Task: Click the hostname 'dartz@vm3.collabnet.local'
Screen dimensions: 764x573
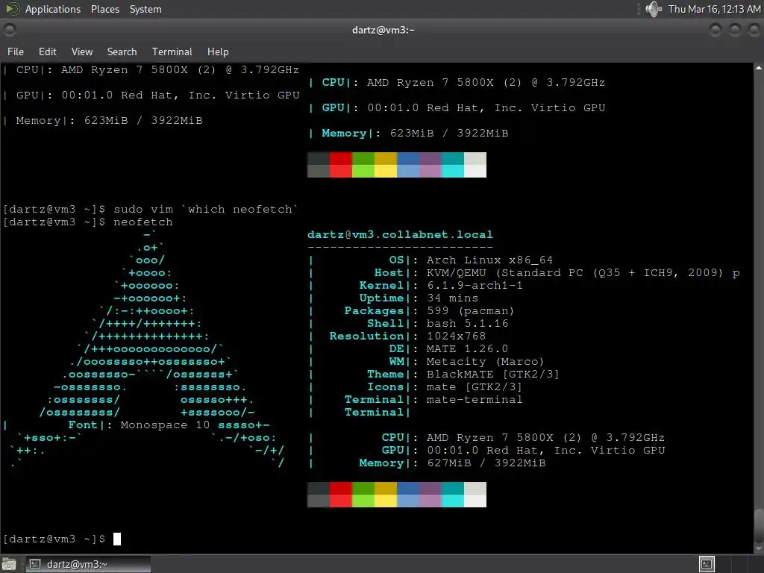Action: 400,234
